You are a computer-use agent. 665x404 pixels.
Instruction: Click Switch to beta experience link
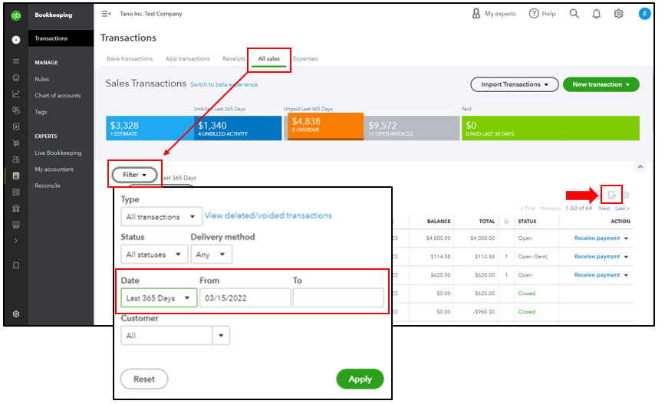click(224, 84)
